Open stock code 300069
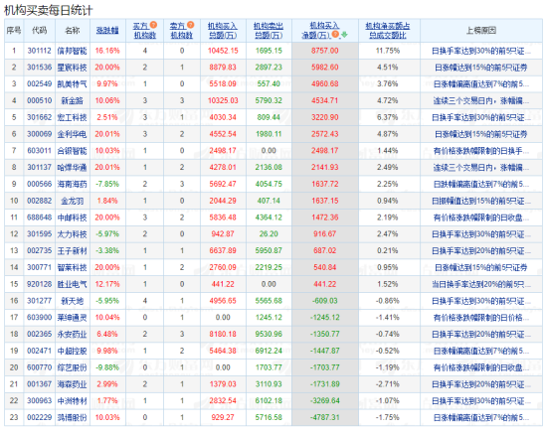The image size is (547, 433). click(40, 134)
